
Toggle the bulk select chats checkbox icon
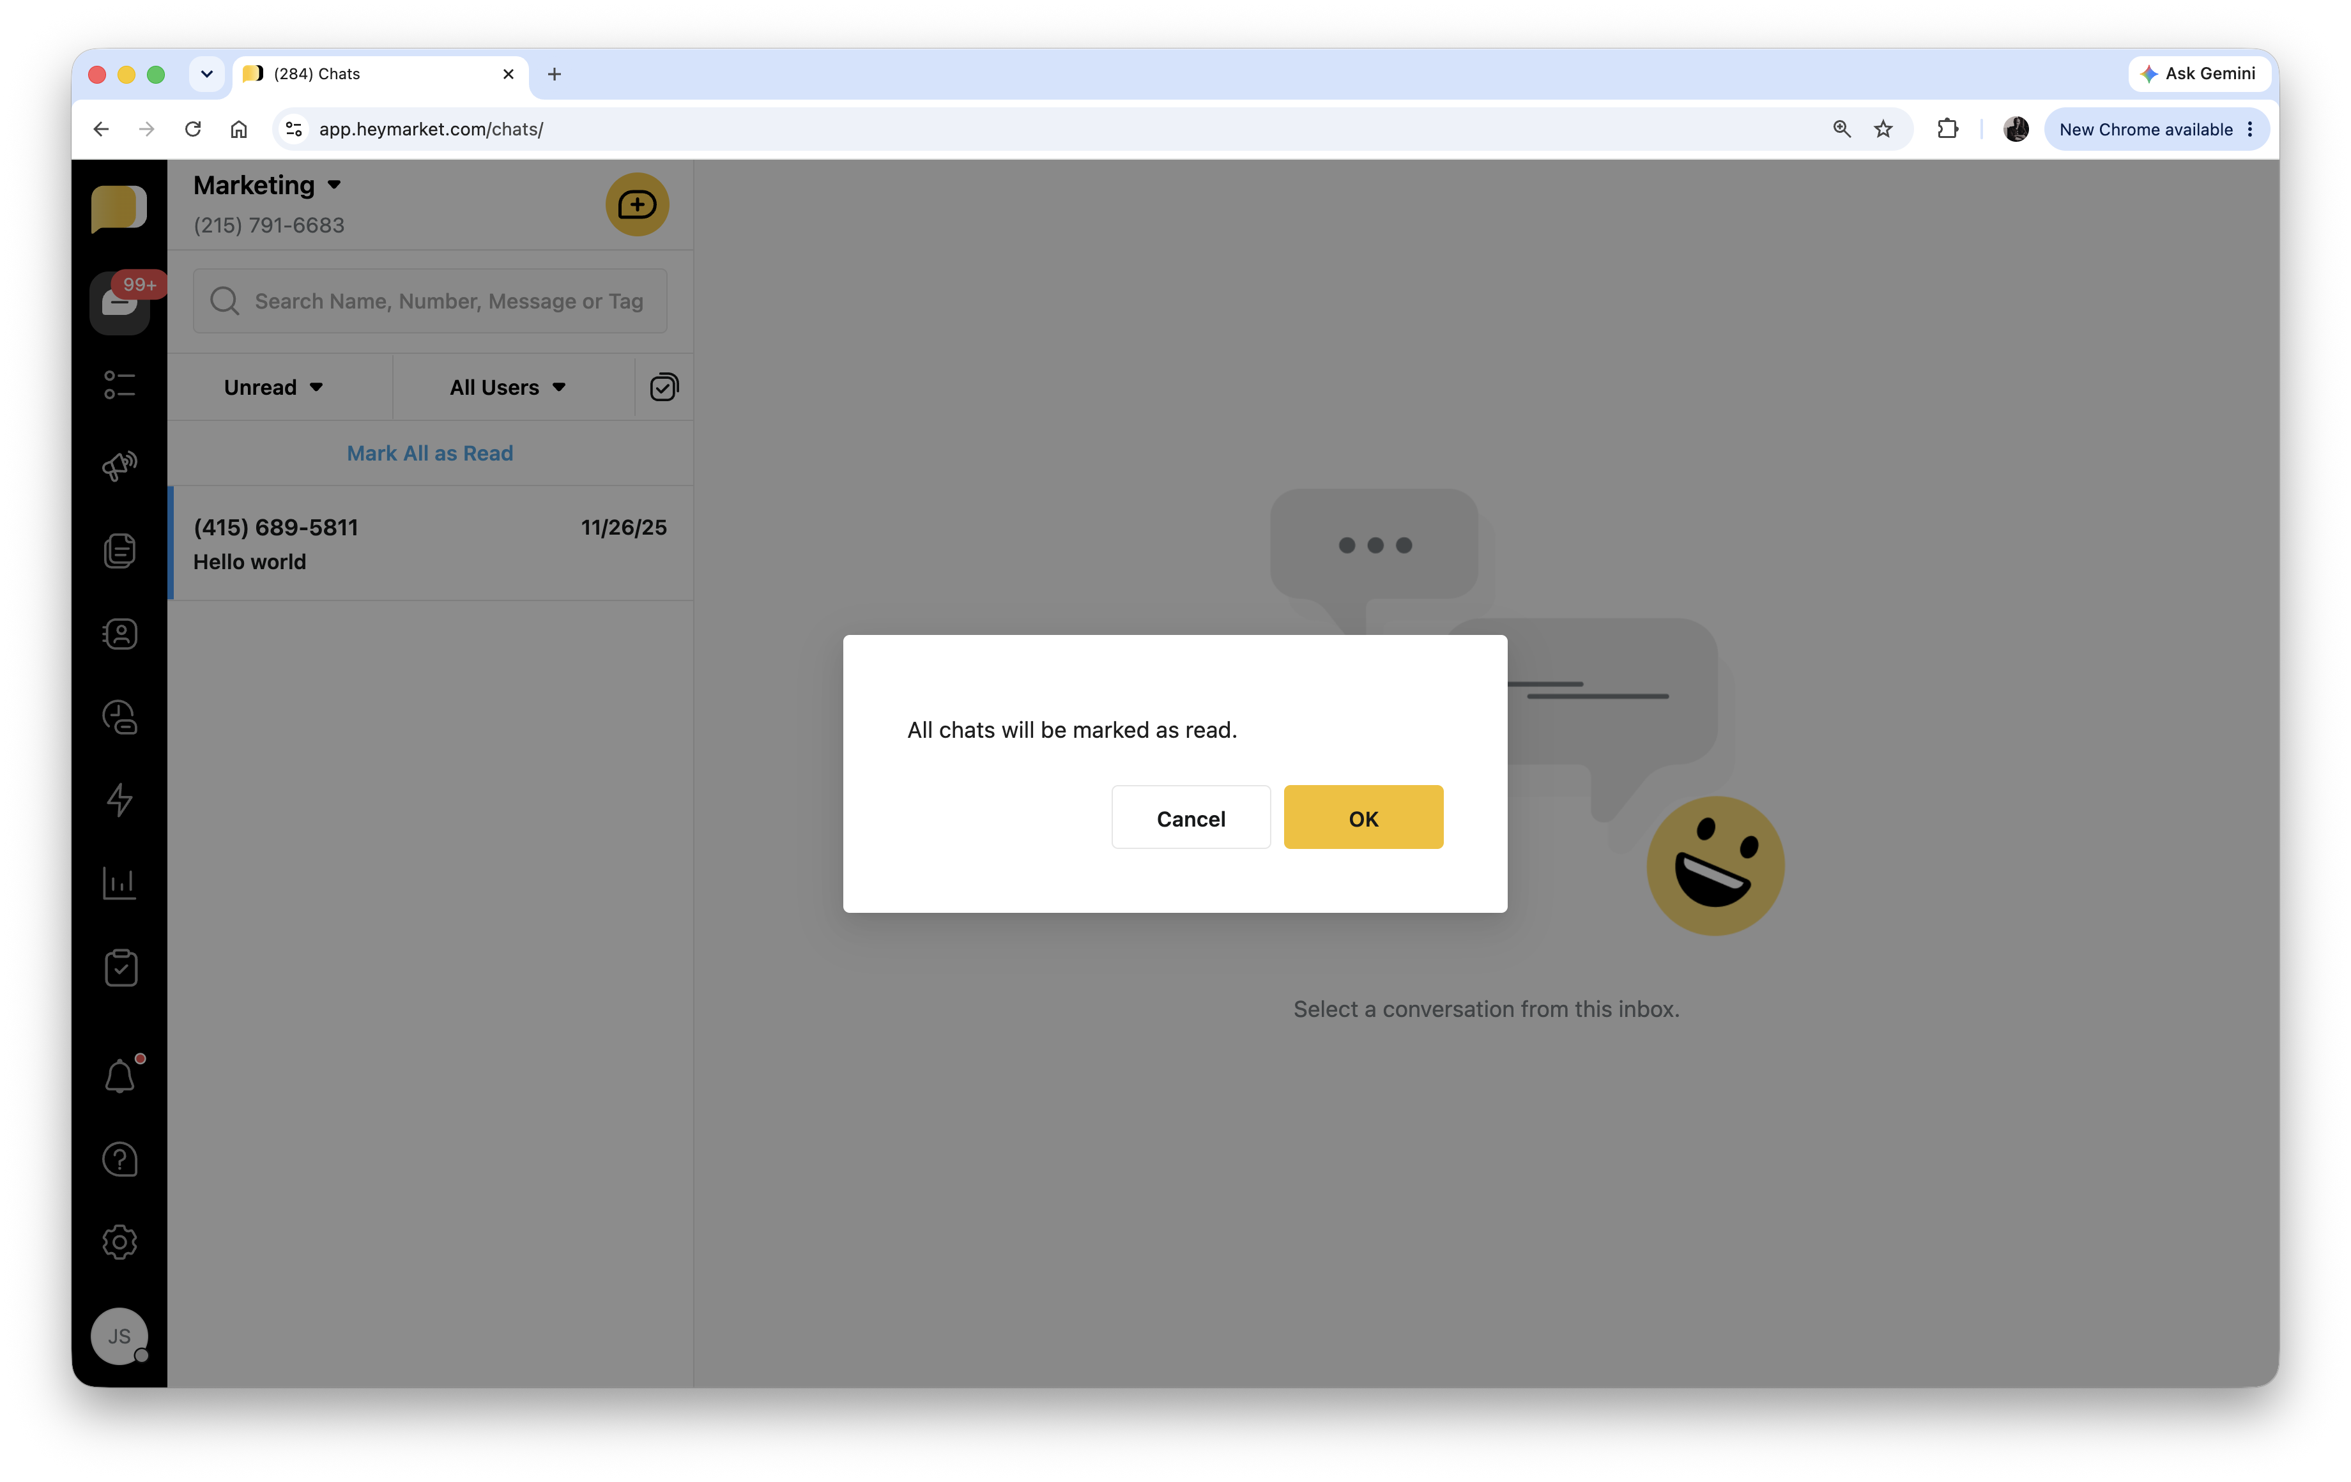[664, 388]
